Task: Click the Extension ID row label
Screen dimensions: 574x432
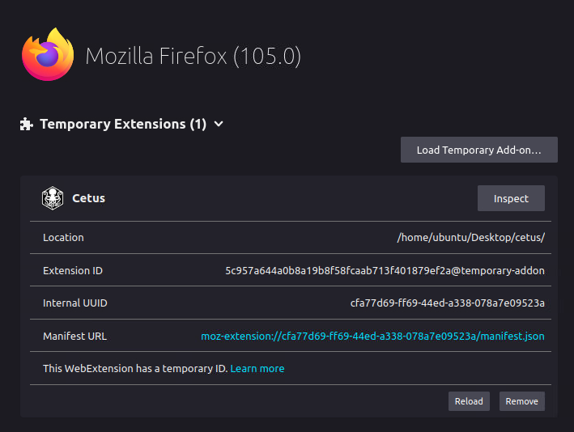Action: point(73,270)
